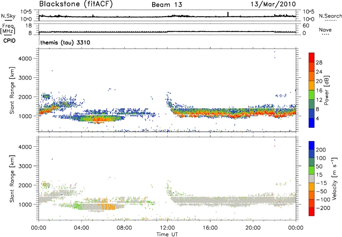342x237 pixels.
Task: Click the themis (tau) 3310 text
Action: click(x=65, y=42)
